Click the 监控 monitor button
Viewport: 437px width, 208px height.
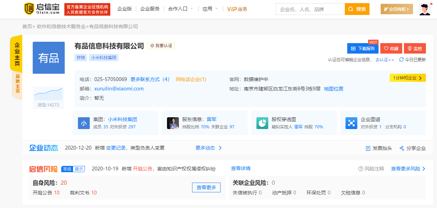(415, 48)
